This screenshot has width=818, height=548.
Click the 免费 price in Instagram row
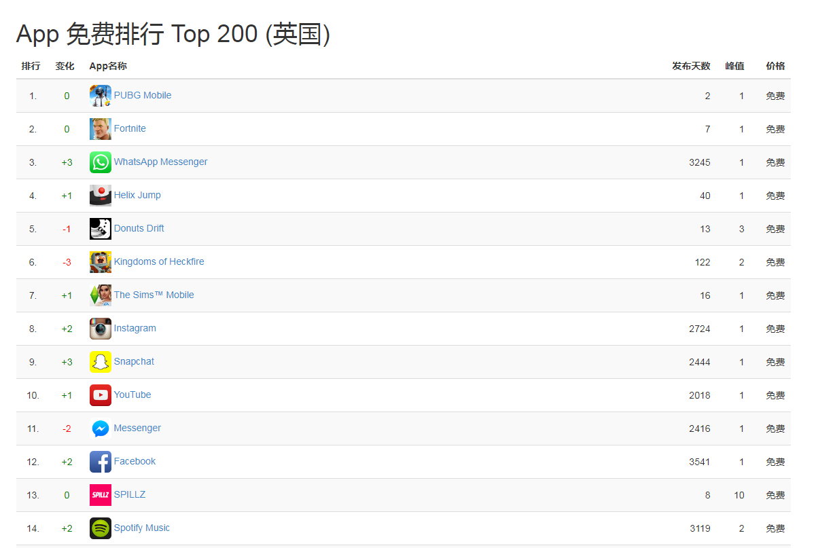[x=775, y=329]
